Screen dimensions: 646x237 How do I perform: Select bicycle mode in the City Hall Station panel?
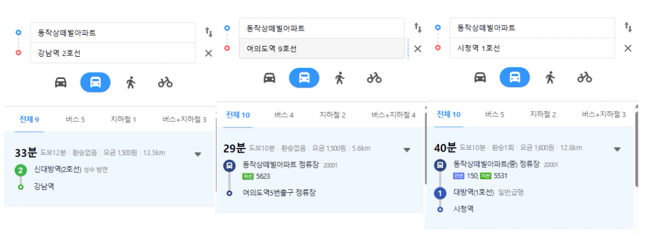click(584, 77)
